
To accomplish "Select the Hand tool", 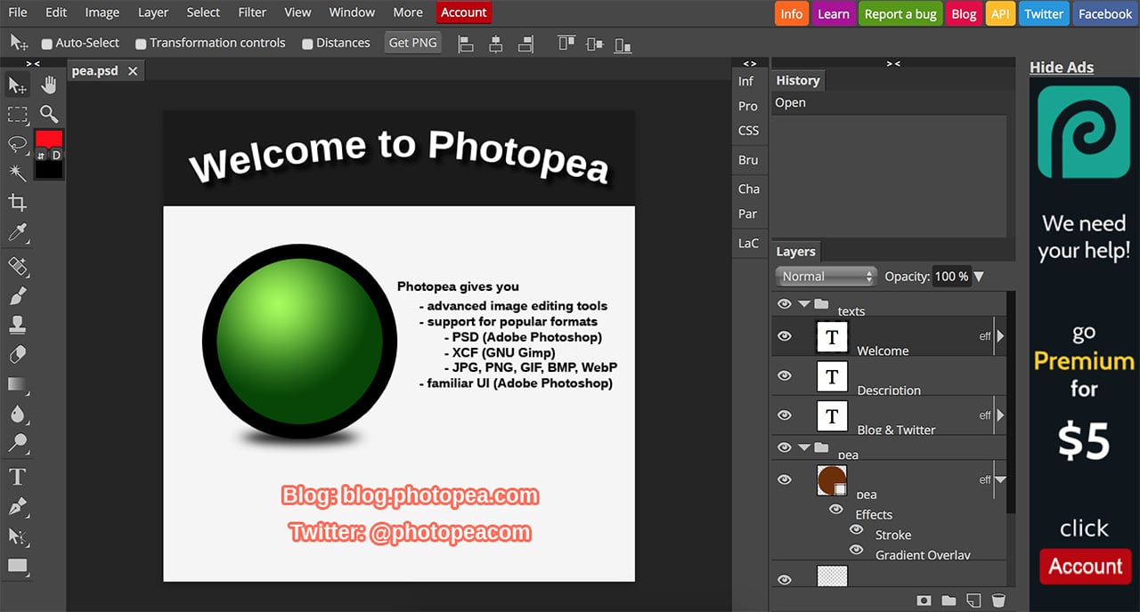I will (49, 85).
